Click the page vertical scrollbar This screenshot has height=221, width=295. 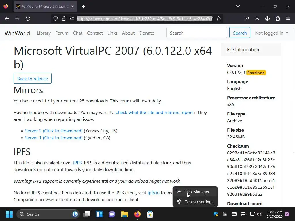click(294, 90)
